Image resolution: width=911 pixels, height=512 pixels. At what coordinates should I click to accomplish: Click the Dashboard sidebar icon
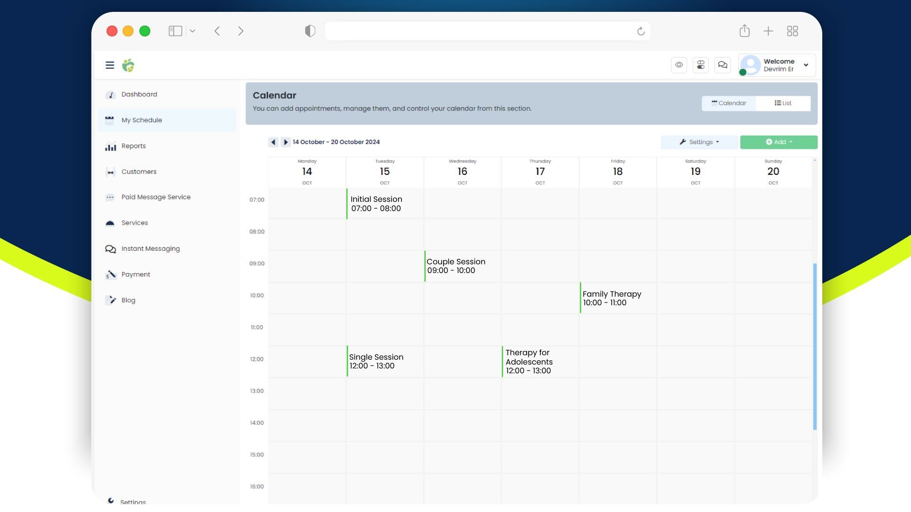[110, 94]
